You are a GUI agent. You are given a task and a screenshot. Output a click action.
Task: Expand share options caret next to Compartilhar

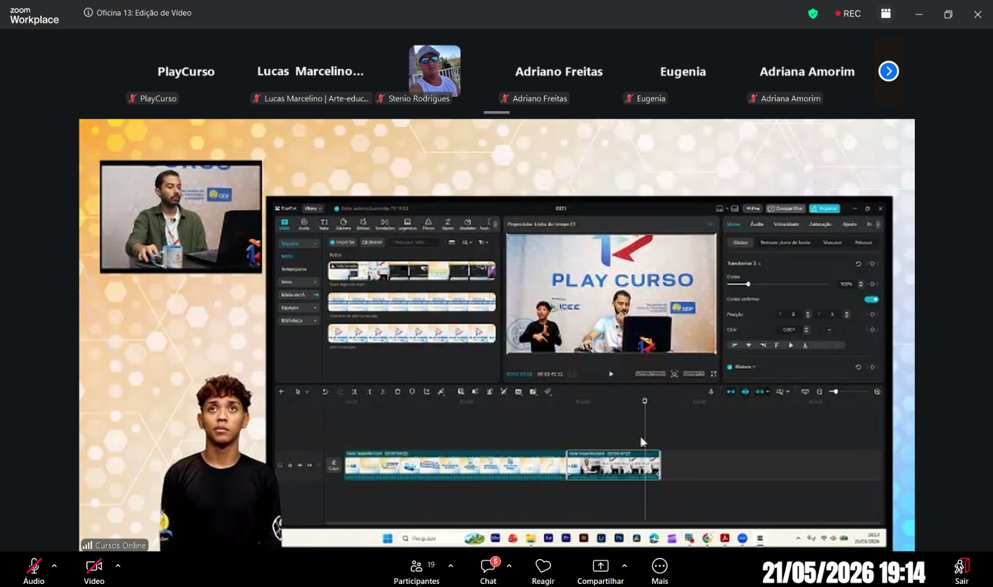(624, 566)
